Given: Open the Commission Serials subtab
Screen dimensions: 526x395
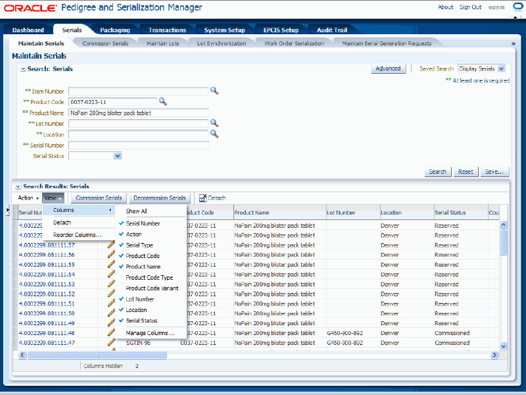Looking at the screenshot, I should click(105, 43).
